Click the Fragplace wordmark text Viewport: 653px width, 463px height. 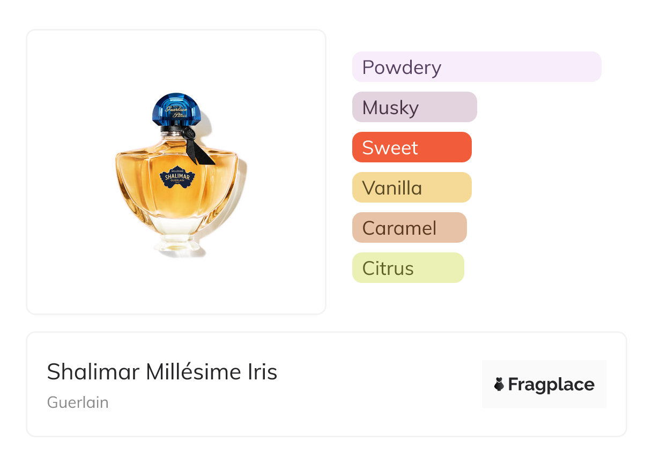(x=551, y=385)
